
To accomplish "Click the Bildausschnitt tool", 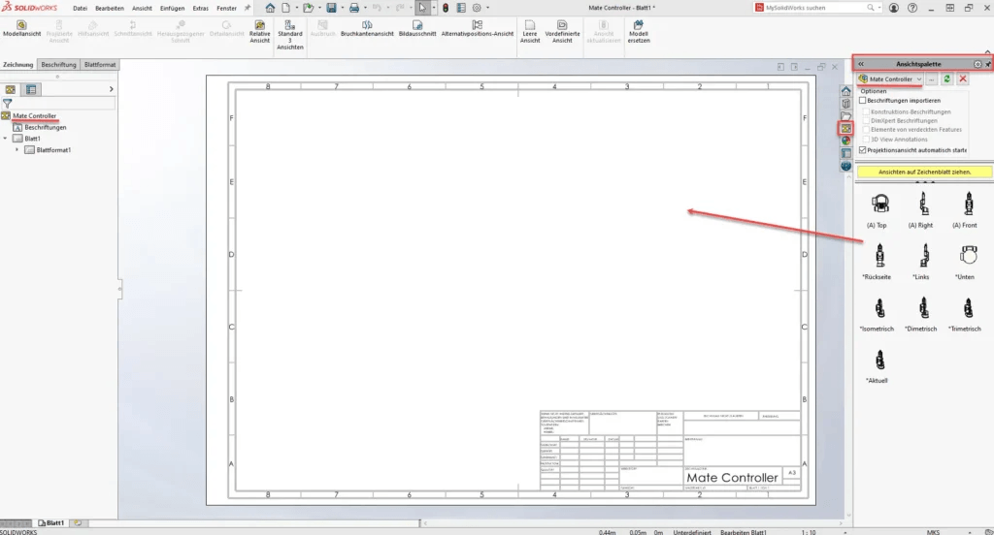I will pyautogui.click(x=416, y=27).
